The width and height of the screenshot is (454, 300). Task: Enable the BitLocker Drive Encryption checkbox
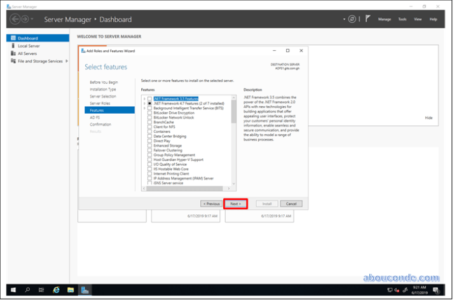point(150,112)
